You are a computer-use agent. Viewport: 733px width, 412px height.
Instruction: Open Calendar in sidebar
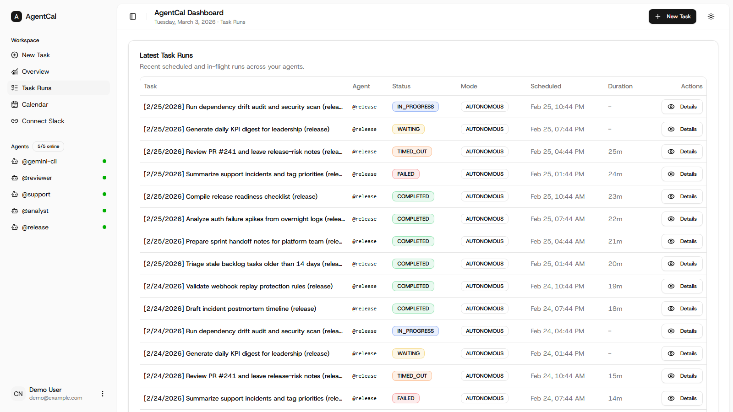coord(59,104)
